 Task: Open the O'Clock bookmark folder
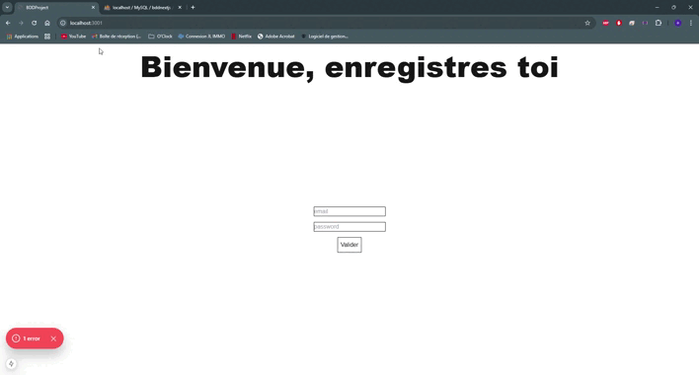[x=161, y=37]
